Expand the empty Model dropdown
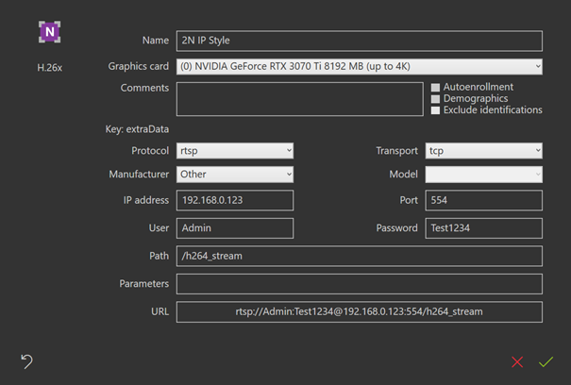Image resolution: width=571 pixels, height=385 pixels. (483, 175)
